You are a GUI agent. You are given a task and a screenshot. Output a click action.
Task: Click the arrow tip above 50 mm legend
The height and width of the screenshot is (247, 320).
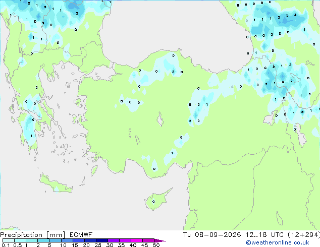[x=160, y=240]
